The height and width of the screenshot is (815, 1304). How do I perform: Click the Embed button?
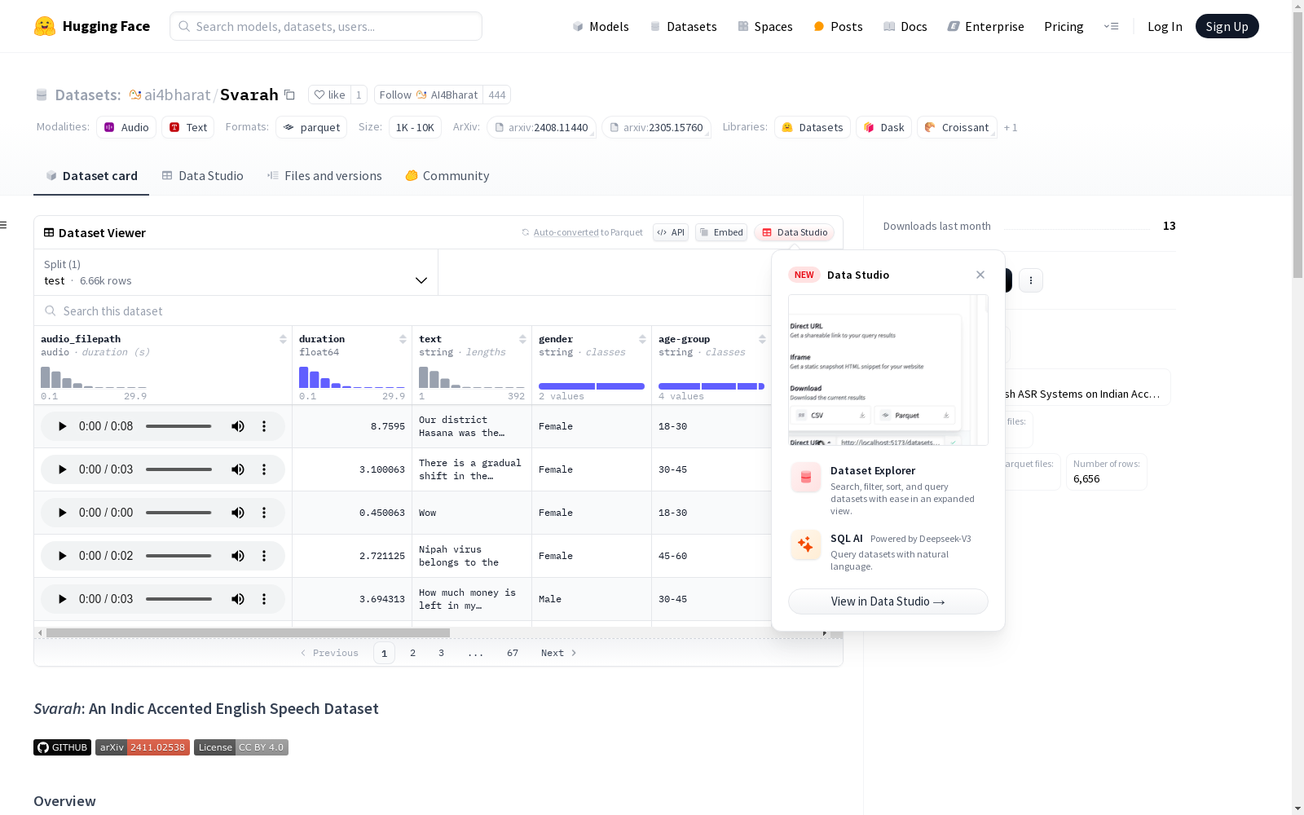(721, 232)
